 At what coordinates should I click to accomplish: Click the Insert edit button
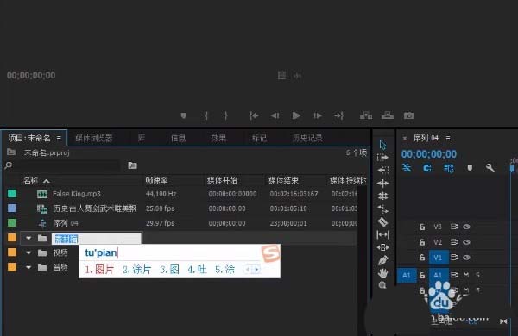366,115
